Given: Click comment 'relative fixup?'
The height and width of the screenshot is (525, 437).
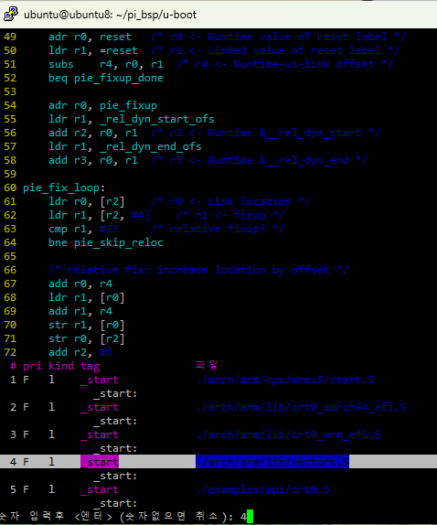Looking at the screenshot, I should pos(218,229).
